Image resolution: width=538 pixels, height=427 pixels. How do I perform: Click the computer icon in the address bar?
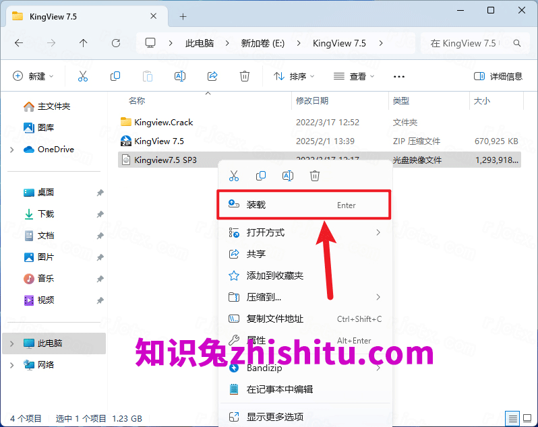pos(150,43)
